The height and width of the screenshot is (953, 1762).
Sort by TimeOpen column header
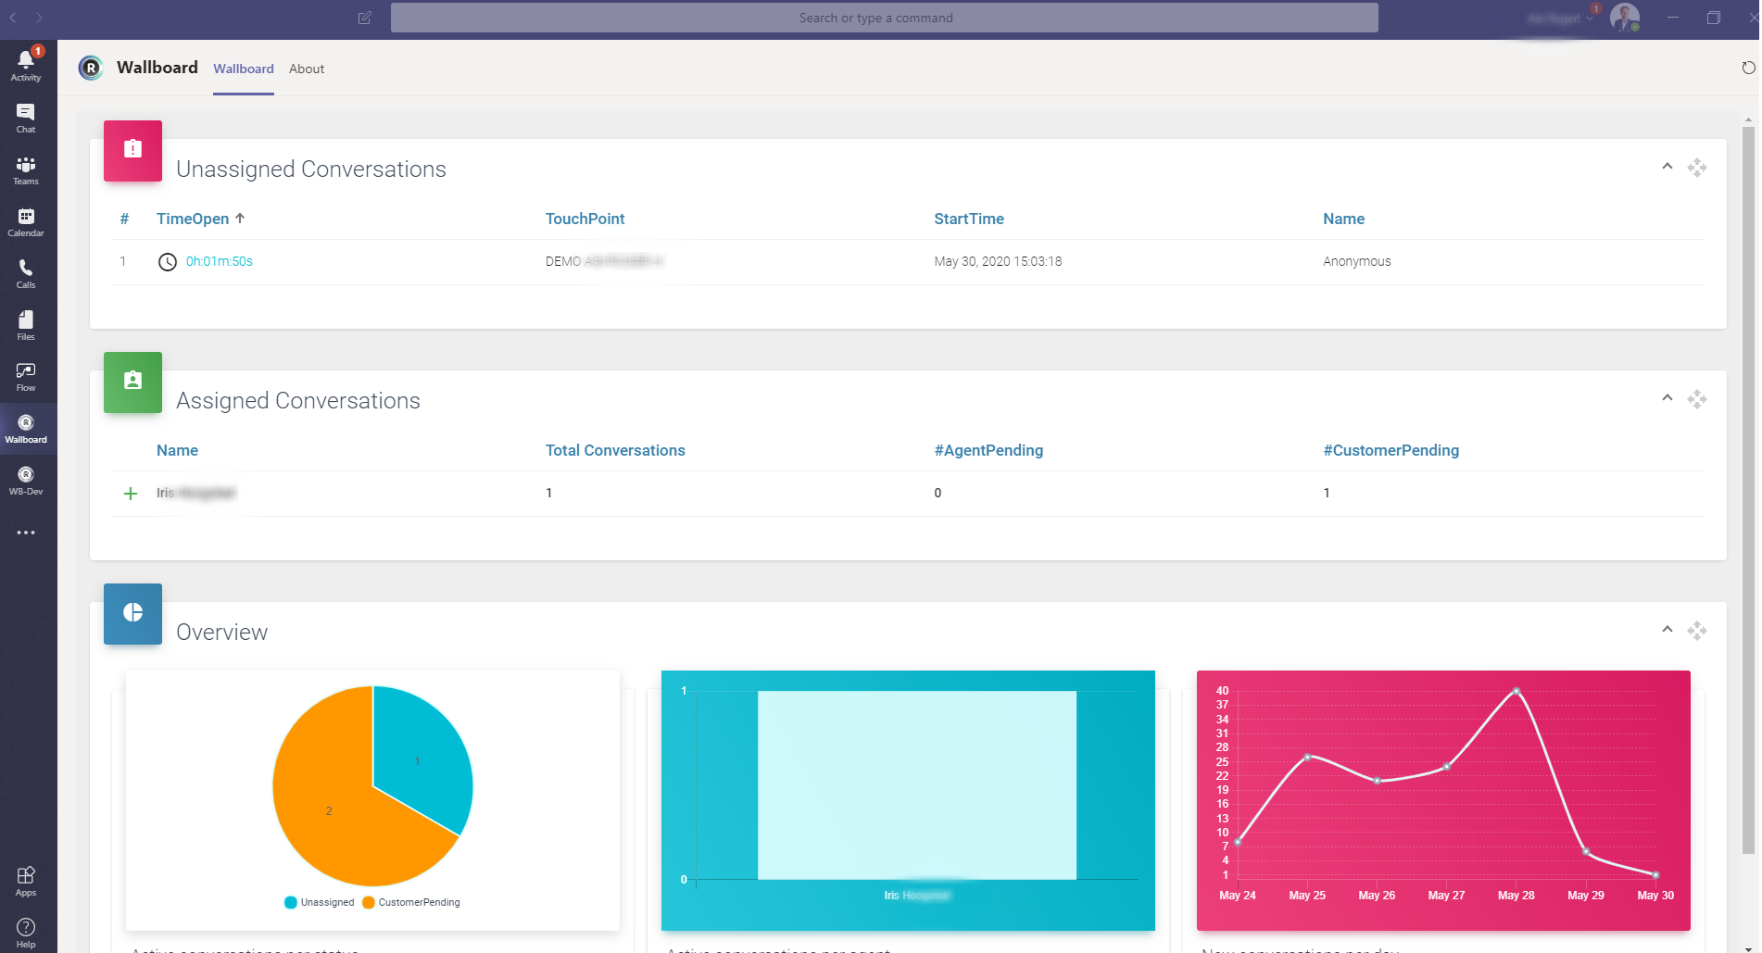pos(193,219)
